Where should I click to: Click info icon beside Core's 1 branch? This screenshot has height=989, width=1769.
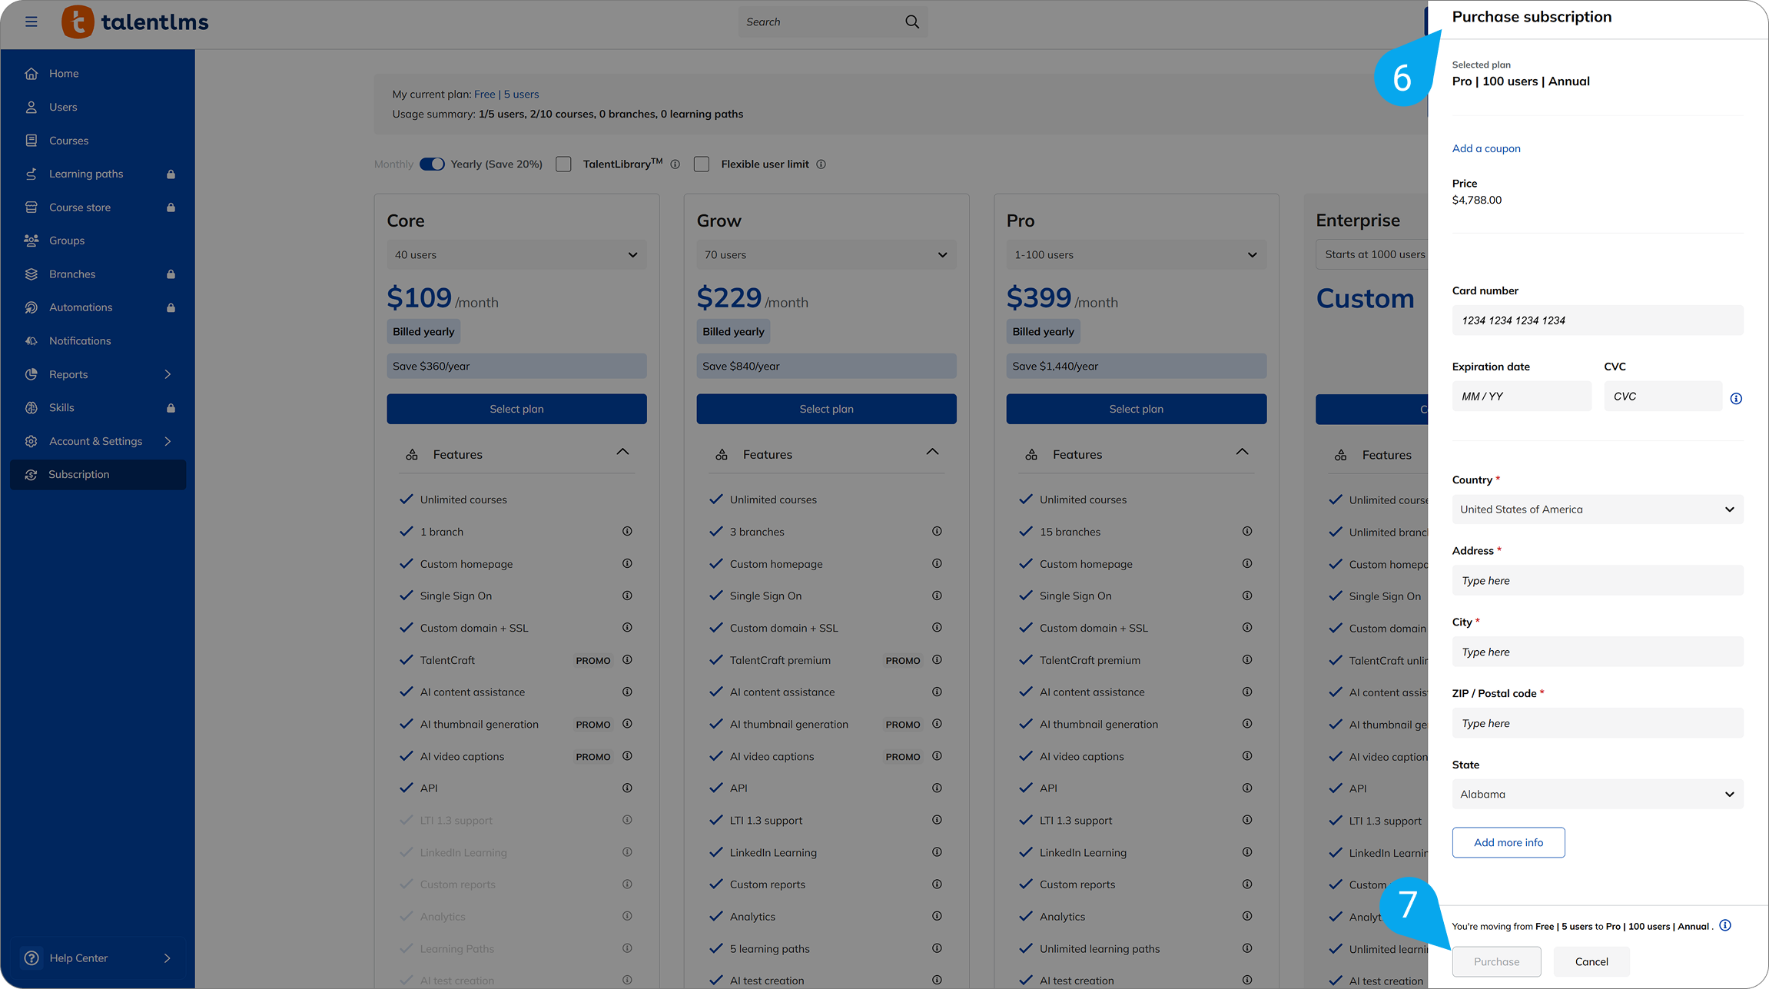(x=627, y=532)
